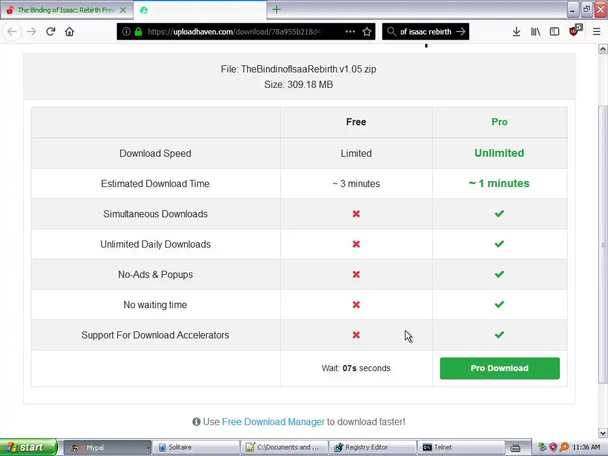This screenshot has height=456, width=608.
Task: Click the Unlimited download speed text
Action: [x=499, y=153]
